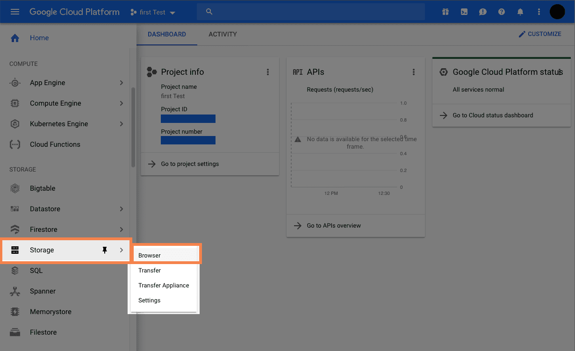Click the notifications bell icon
575x351 pixels.
pyautogui.click(x=520, y=12)
